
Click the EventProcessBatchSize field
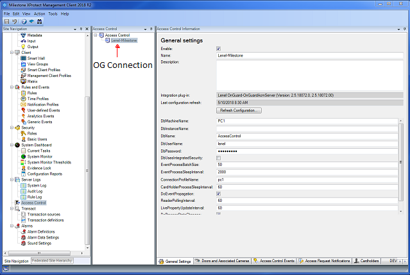307,165
